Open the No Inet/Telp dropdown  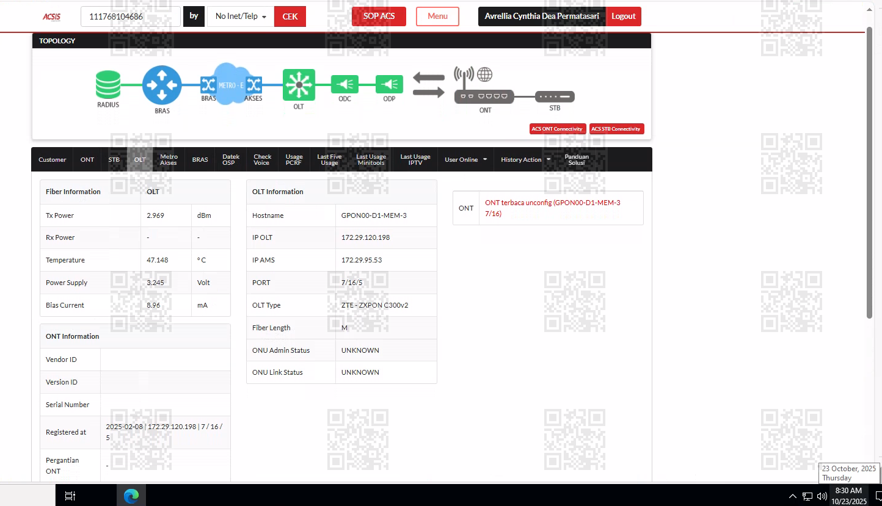(241, 16)
